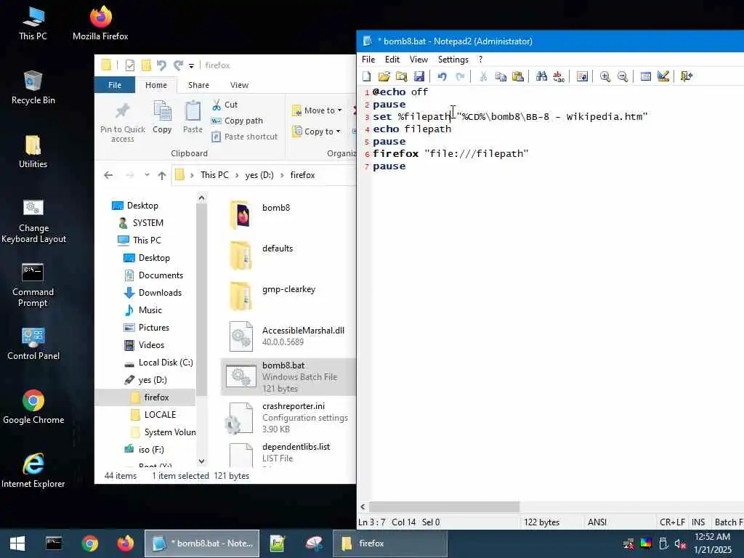Open the Quick Access Toolbar customize arrow
Image resolution: width=744 pixels, height=558 pixels.
(x=191, y=65)
